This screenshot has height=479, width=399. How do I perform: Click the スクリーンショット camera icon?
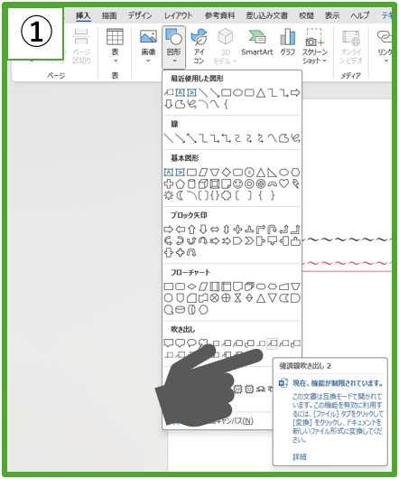click(314, 37)
